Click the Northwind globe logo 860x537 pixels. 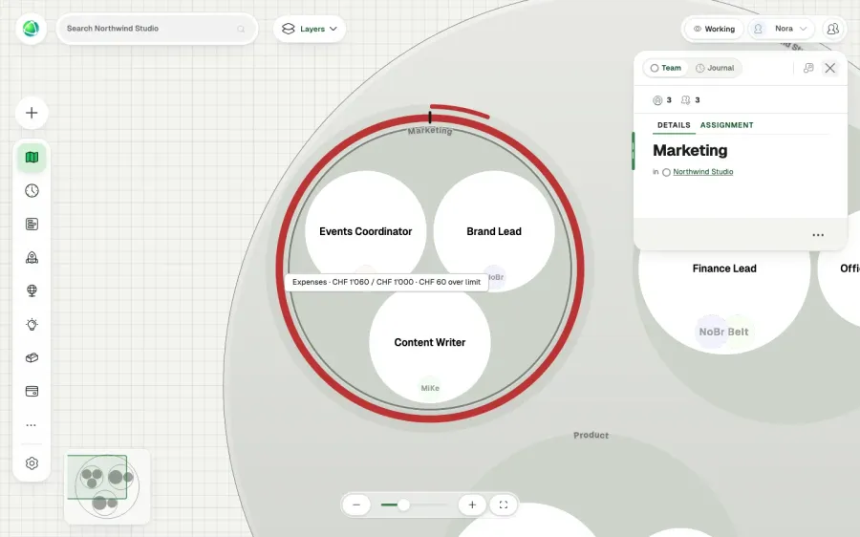tap(32, 29)
